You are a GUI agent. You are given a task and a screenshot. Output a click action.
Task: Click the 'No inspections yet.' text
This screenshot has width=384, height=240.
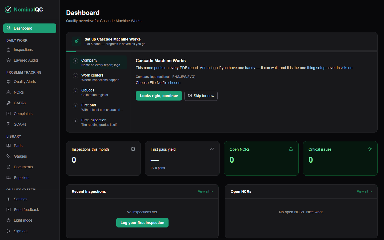(x=142, y=212)
